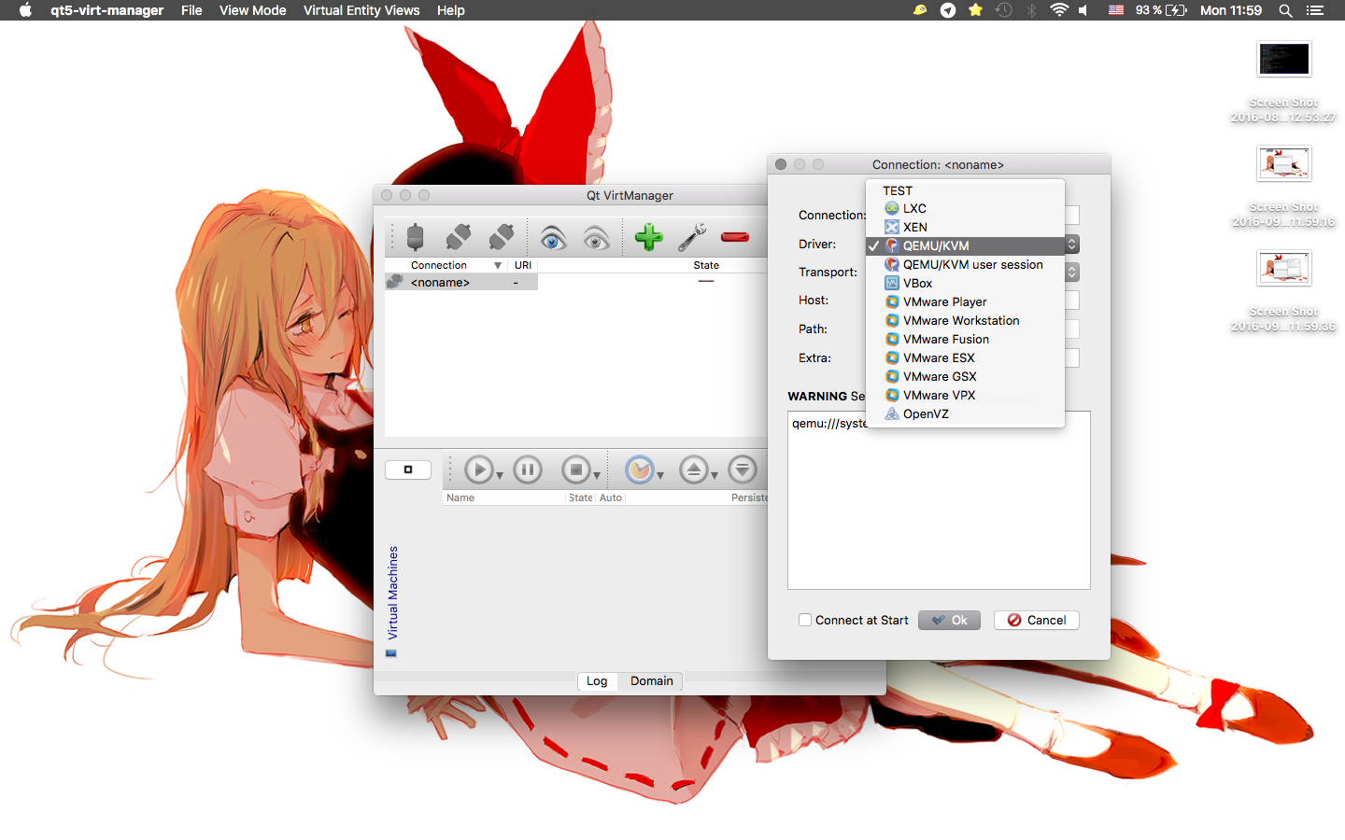The width and height of the screenshot is (1345, 840).
Task: Add new connection with green plus icon
Action: (649, 237)
